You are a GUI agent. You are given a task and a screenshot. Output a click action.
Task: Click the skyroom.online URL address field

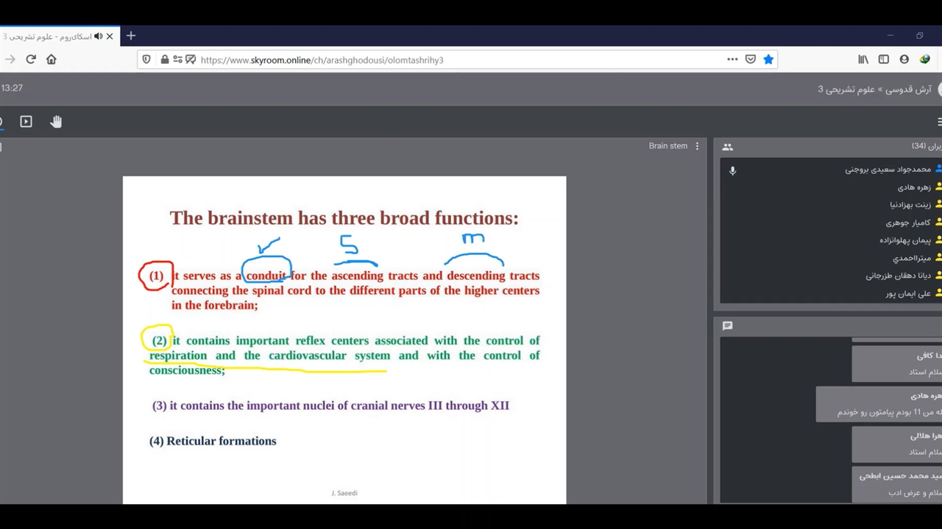click(442, 60)
